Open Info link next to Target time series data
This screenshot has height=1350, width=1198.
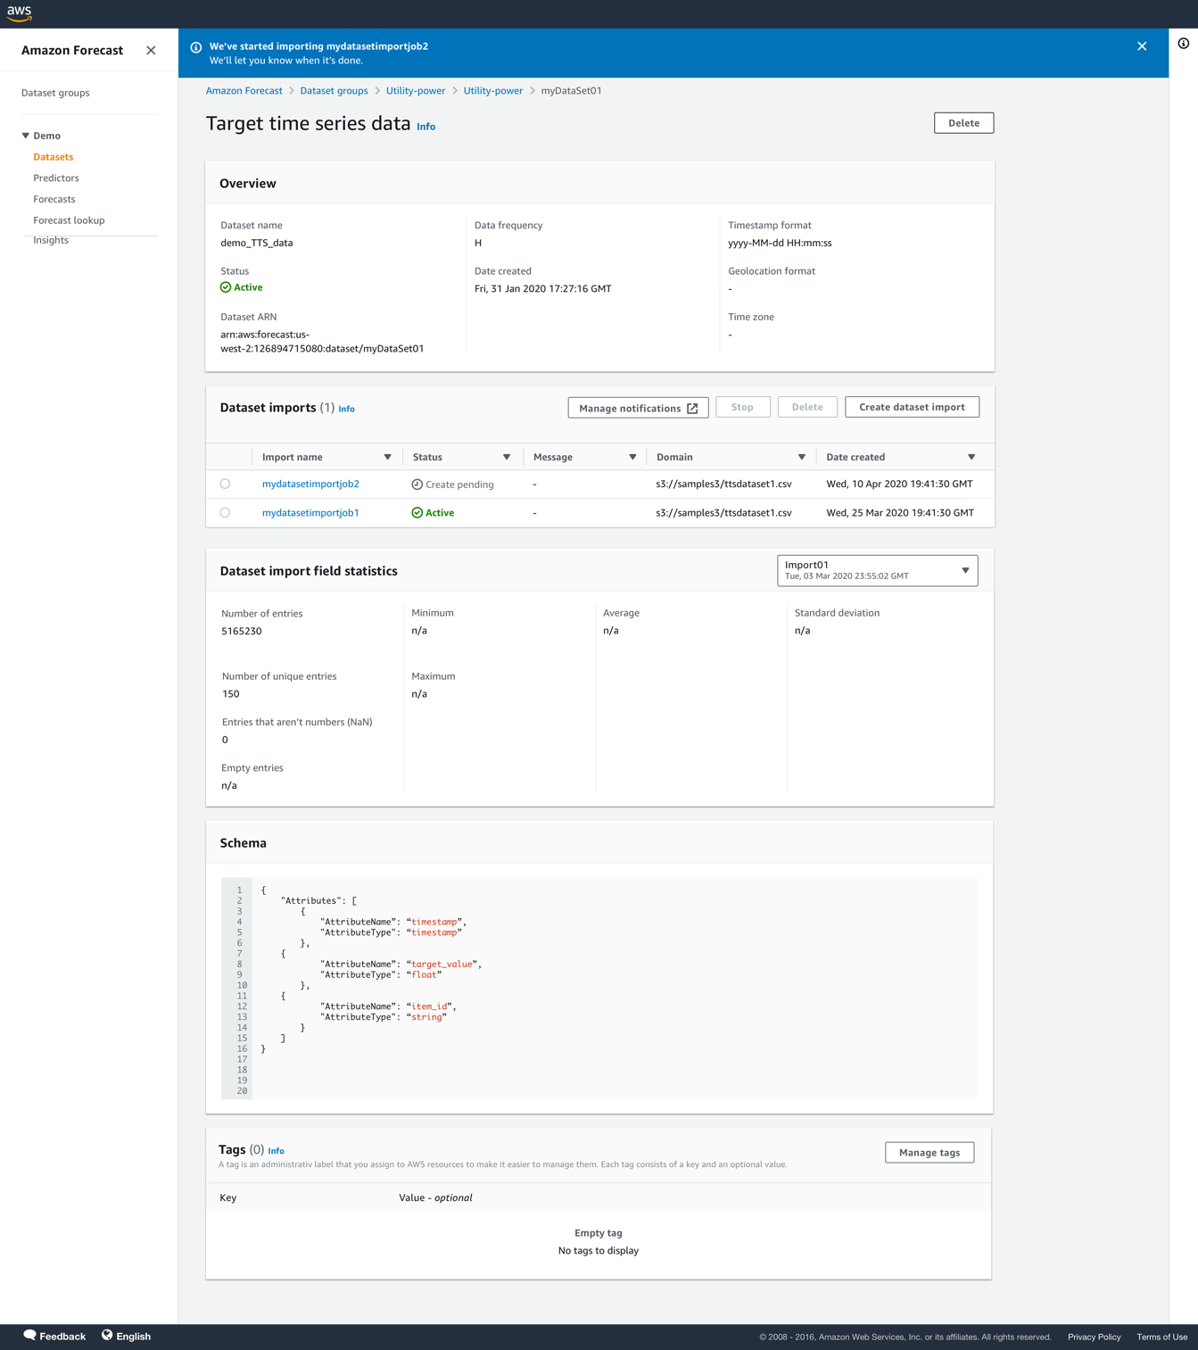tap(426, 127)
